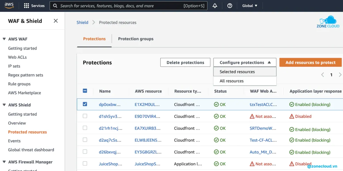343x171 pixels.
Task: Sort by the Name column header
Action: (105, 91)
